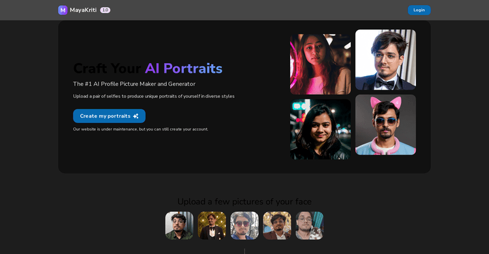Click the 1.0 version badge

[105, 10]
